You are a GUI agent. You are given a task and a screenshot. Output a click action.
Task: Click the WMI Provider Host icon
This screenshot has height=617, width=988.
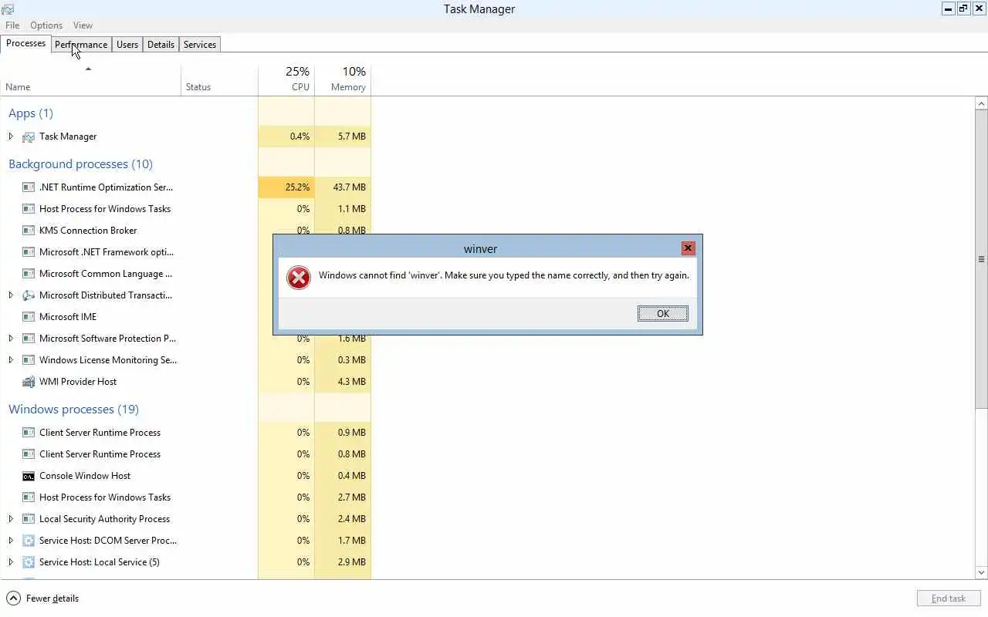tap(29, 382)
